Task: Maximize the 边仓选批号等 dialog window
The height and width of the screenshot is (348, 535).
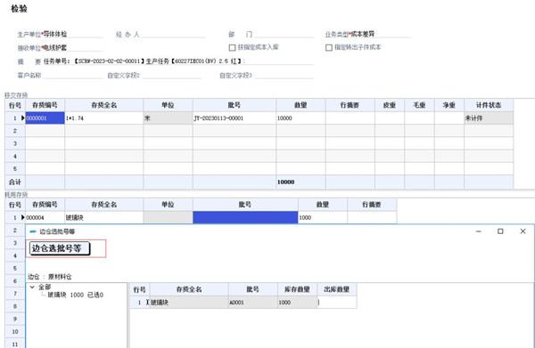Action: click(x=500, y=231)
